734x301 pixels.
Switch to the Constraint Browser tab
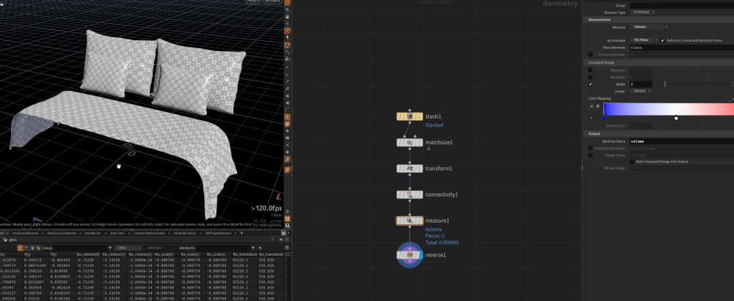click(25, 233)
